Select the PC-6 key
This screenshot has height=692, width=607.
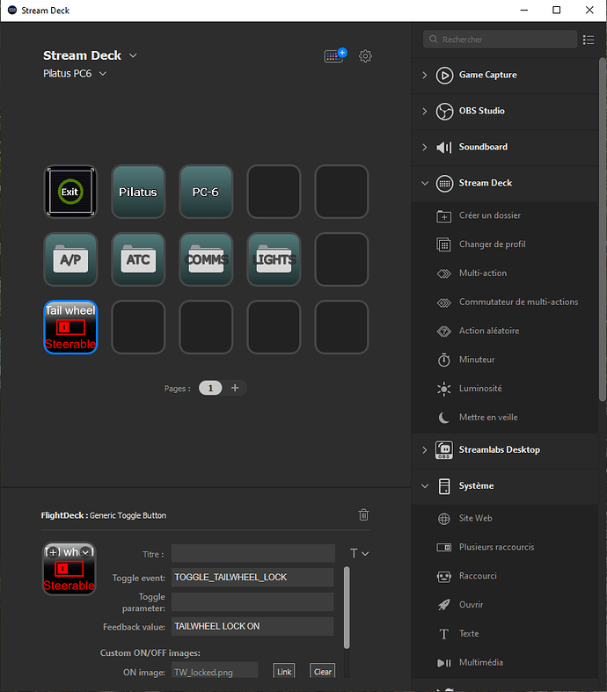[x=206, y=192]
